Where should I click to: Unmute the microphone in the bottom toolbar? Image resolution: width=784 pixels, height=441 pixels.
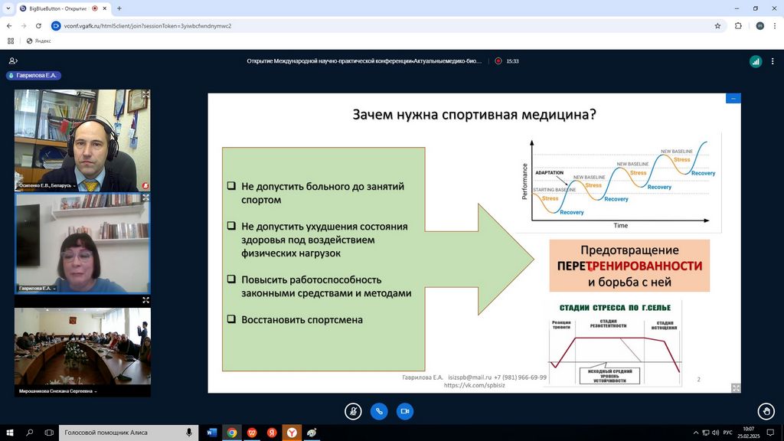tap(353, 411)
